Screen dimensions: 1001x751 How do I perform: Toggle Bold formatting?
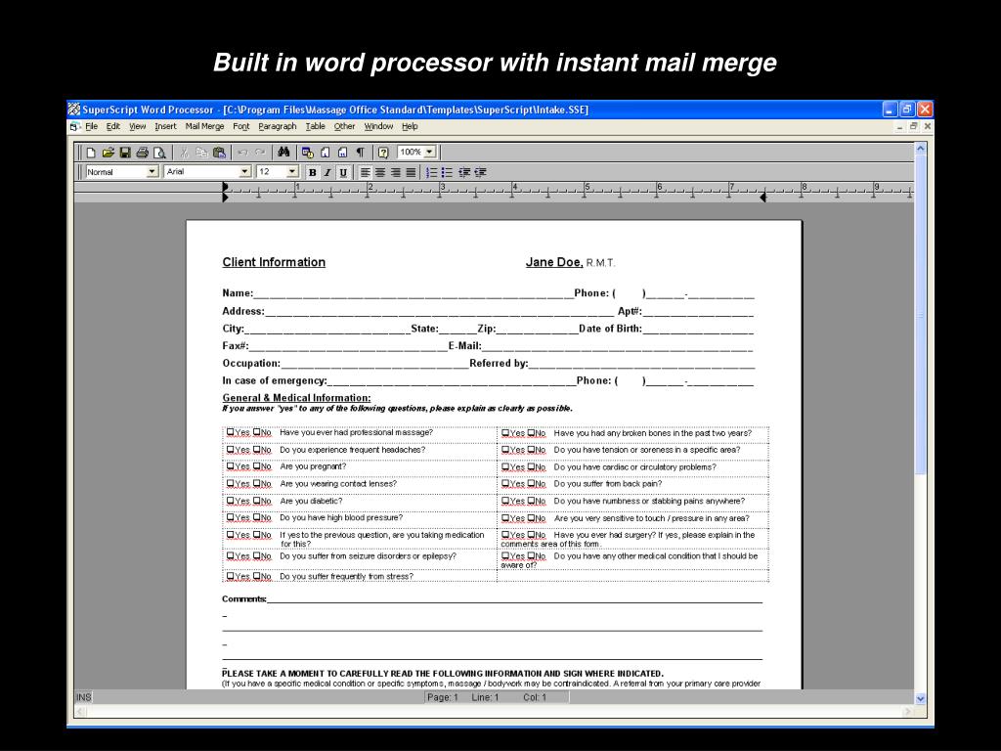coord(312,172)
